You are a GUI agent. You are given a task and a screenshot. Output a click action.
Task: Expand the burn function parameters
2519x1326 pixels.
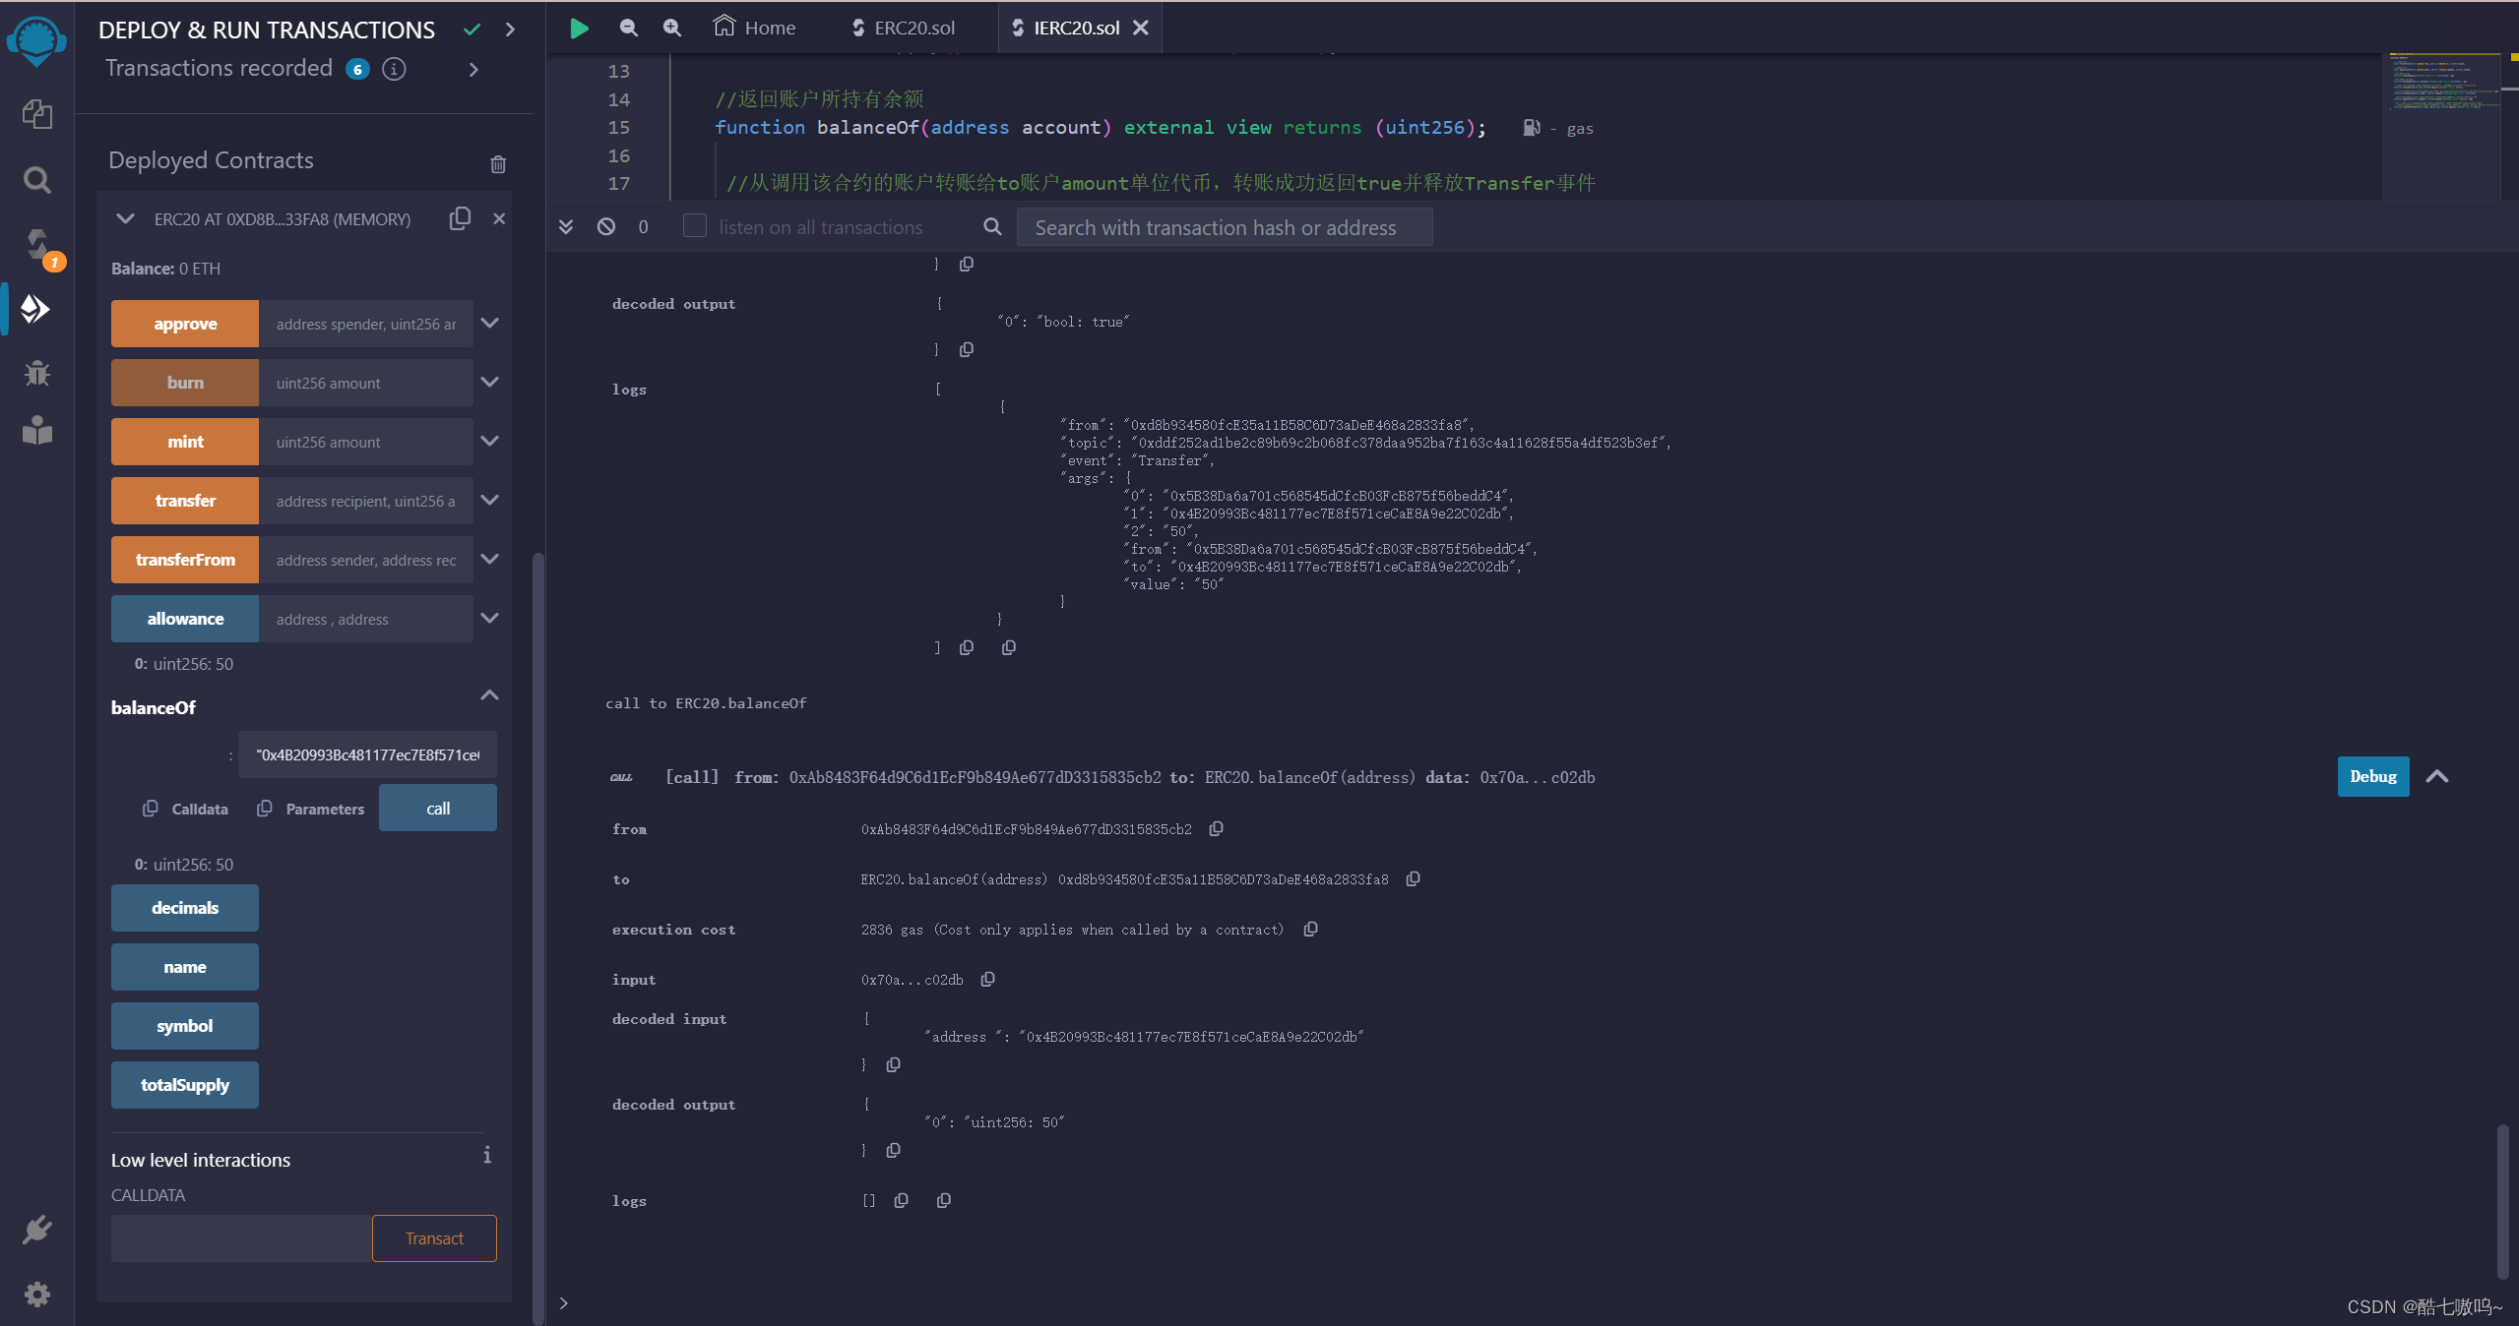point(489,382)
